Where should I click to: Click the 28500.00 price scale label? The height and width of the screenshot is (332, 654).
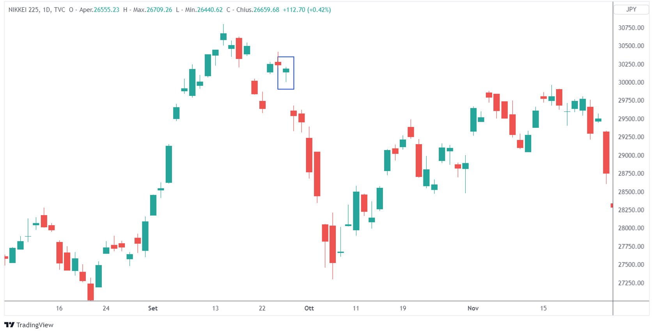631,192
